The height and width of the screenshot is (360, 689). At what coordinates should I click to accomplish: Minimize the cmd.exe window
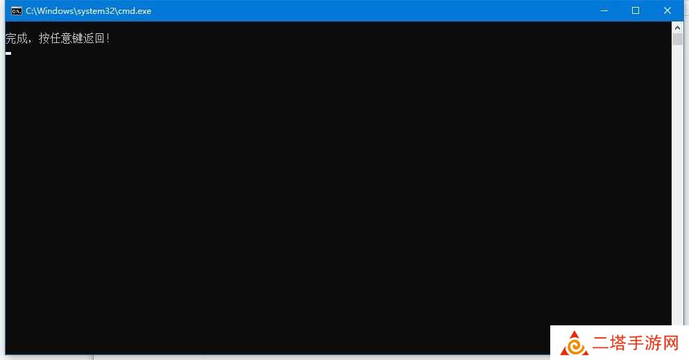point(604,10)
